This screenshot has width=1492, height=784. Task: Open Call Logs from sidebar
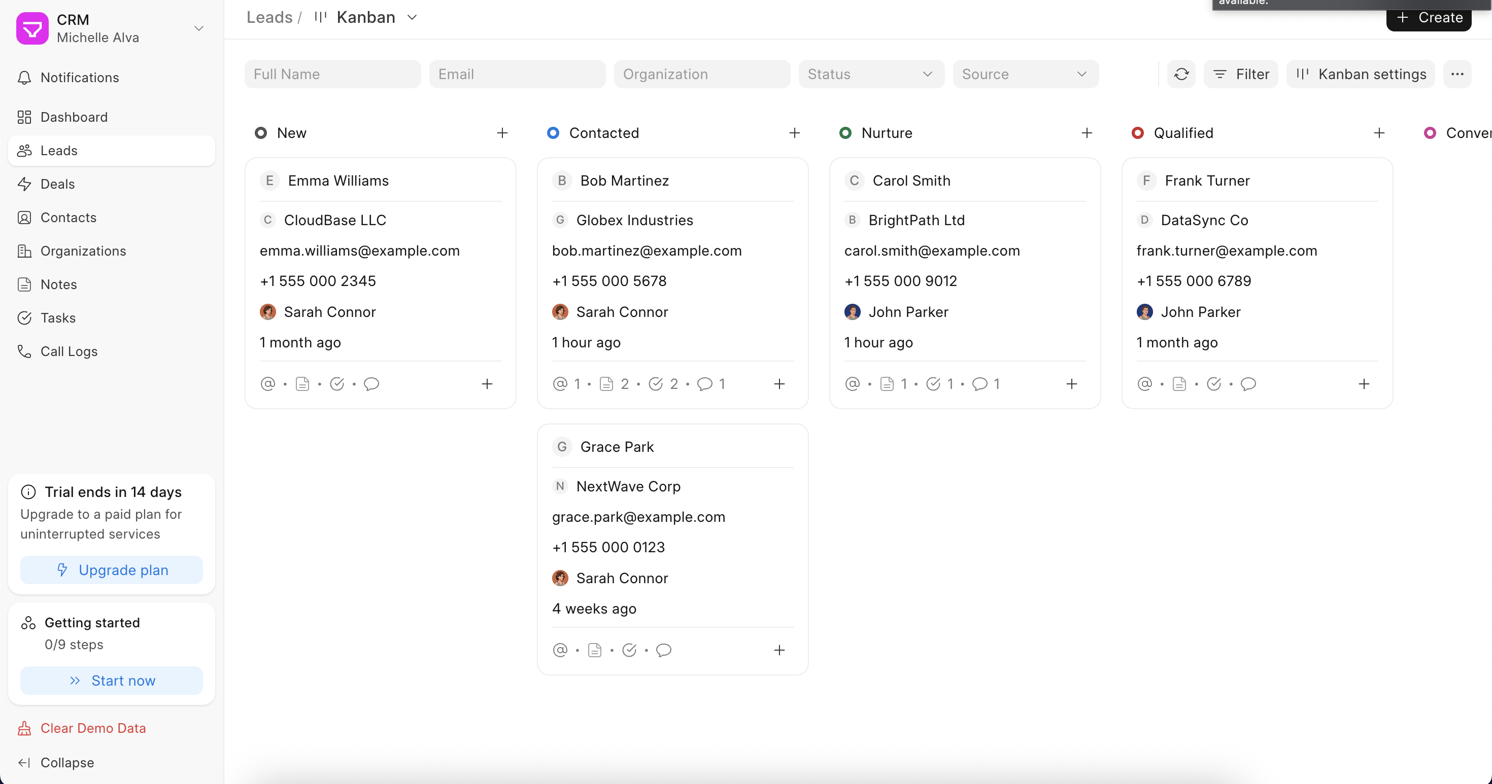[x=69, y=351]
